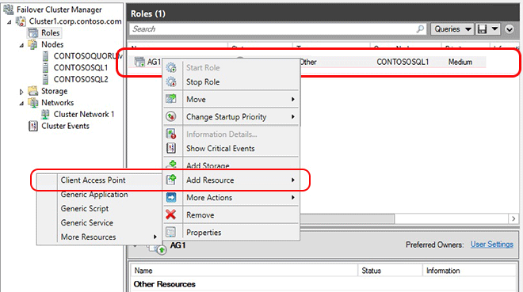523x292 pixels.
Task: Click the Show Critical Events icon
Action: point(171,148)
